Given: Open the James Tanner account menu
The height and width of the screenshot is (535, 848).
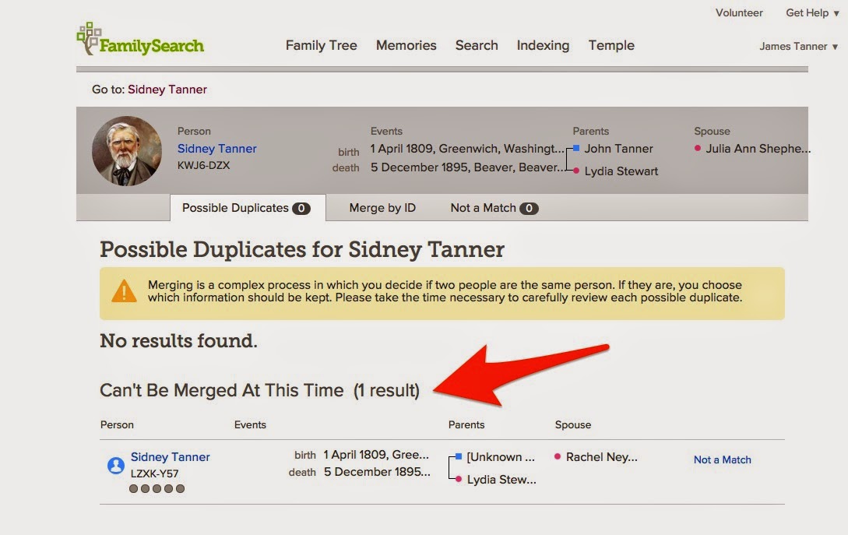Looking at the screenshot, I should coord(799,47).
